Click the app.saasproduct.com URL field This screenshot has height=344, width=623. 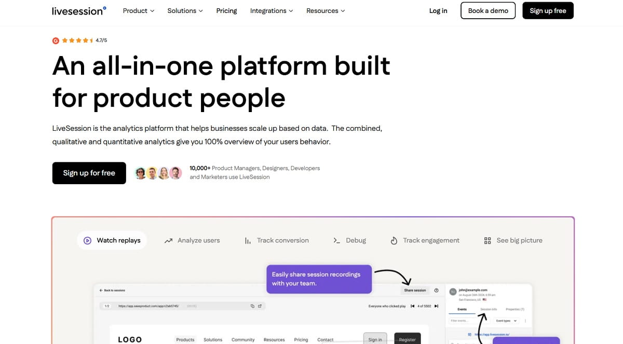coord(182,306)
